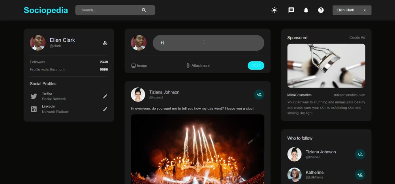
Task: Add Tiziana Johnson as friend from post header
Action: (x=259, y=94)
